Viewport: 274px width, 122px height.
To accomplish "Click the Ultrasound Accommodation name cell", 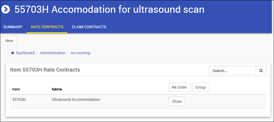I will [76, 99].
